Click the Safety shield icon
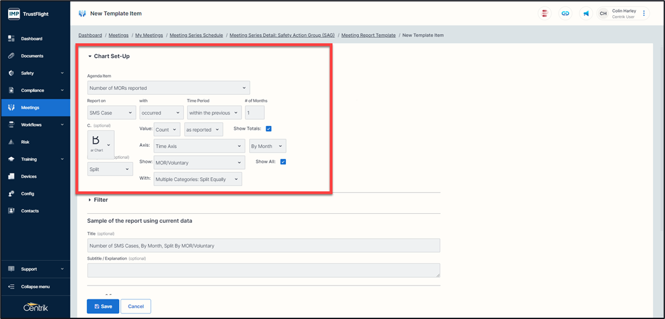This screenshot has height=319, width=665. click(11, 73)
